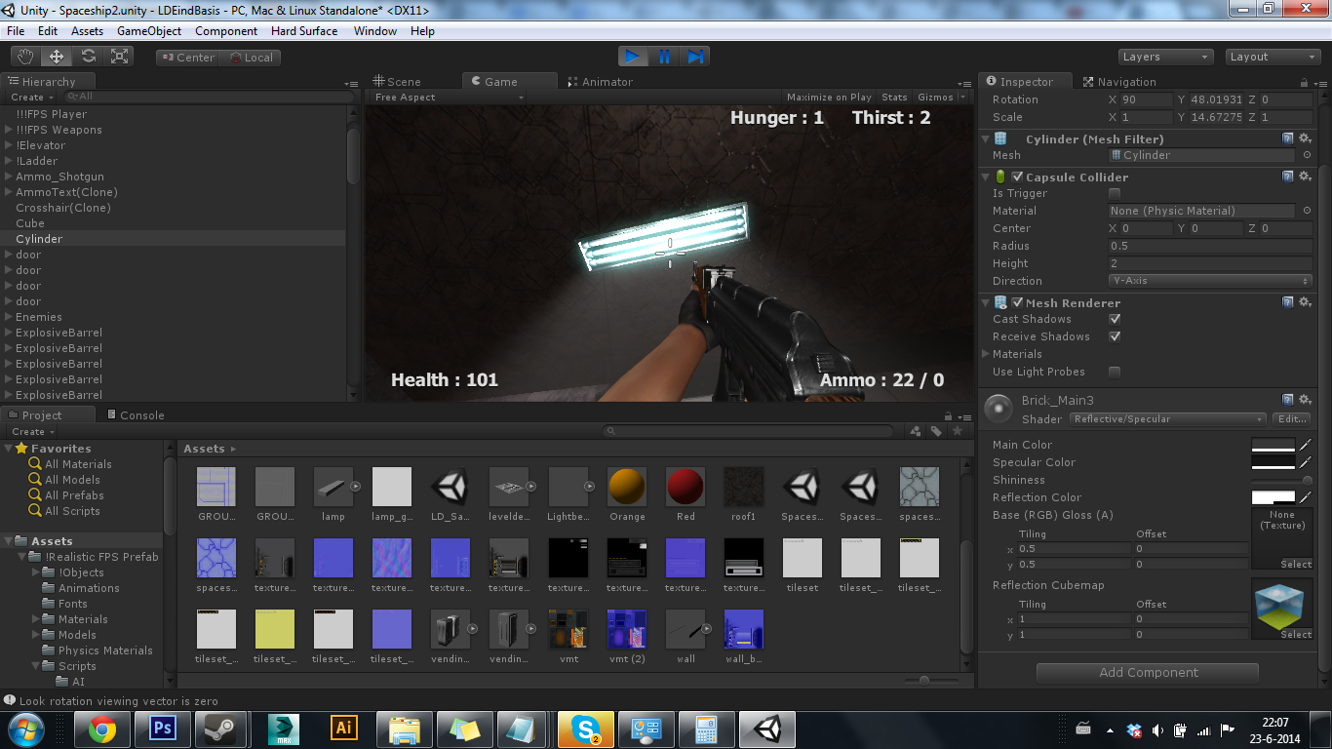Open Adobe Illustrator from the taskbar
Viewport: 1332px width, 749px height.
point(342,729)
